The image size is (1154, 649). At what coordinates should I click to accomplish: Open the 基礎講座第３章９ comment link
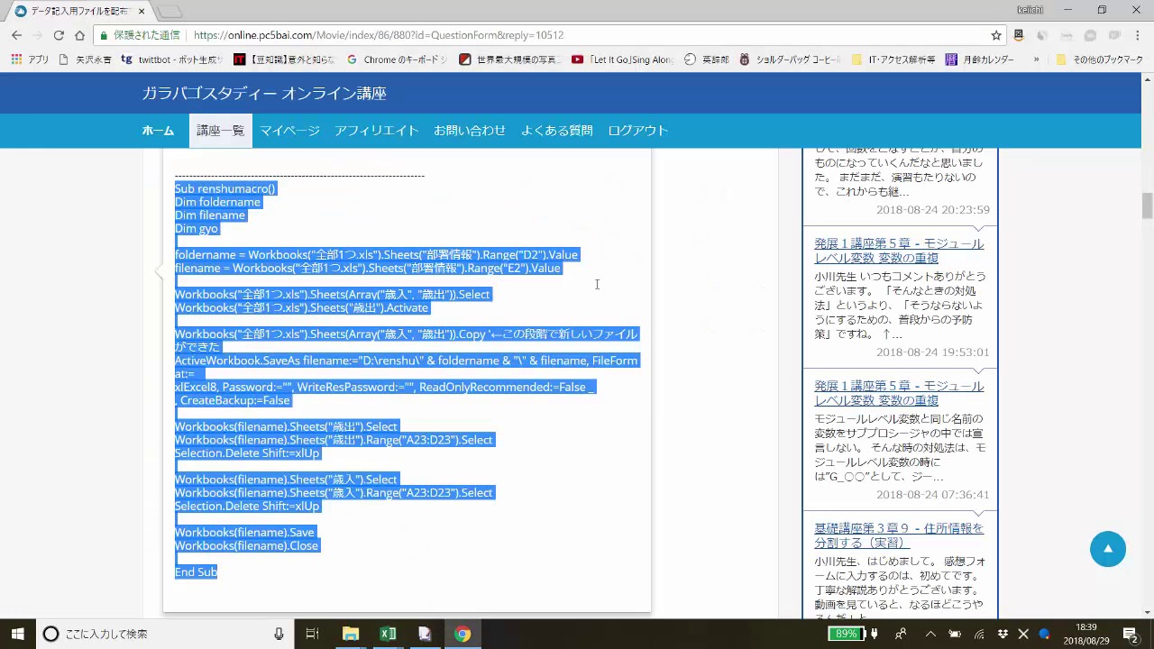pos(898,535)
